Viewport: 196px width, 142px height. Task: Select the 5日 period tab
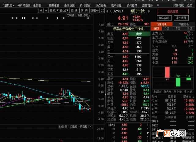pos(178,28)
